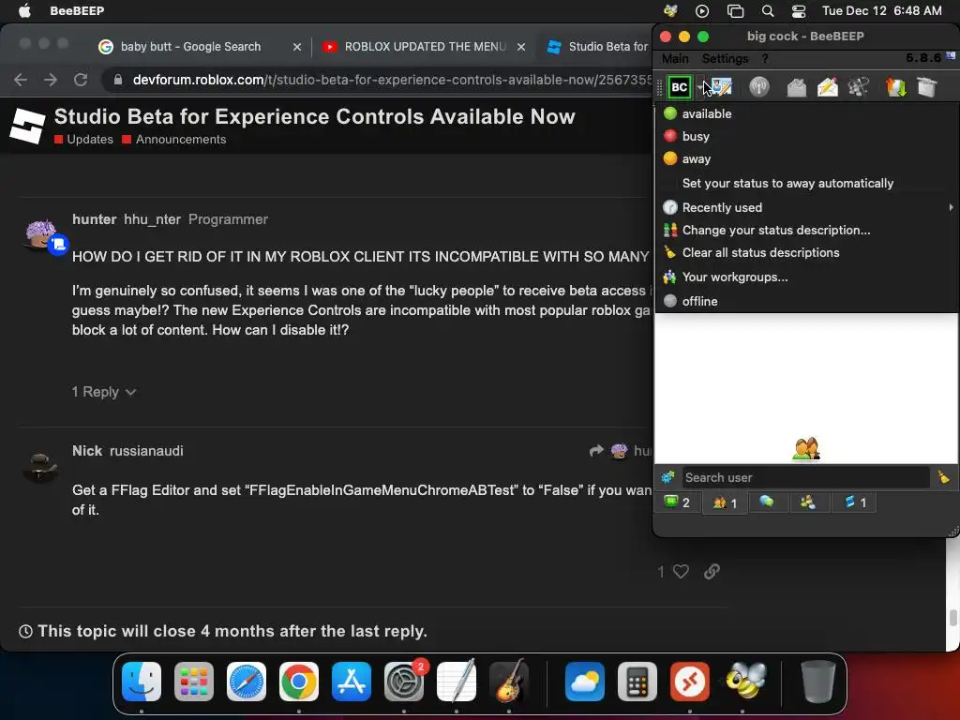
Task: Open GarageBand from the dock
Action: (509, 681)
